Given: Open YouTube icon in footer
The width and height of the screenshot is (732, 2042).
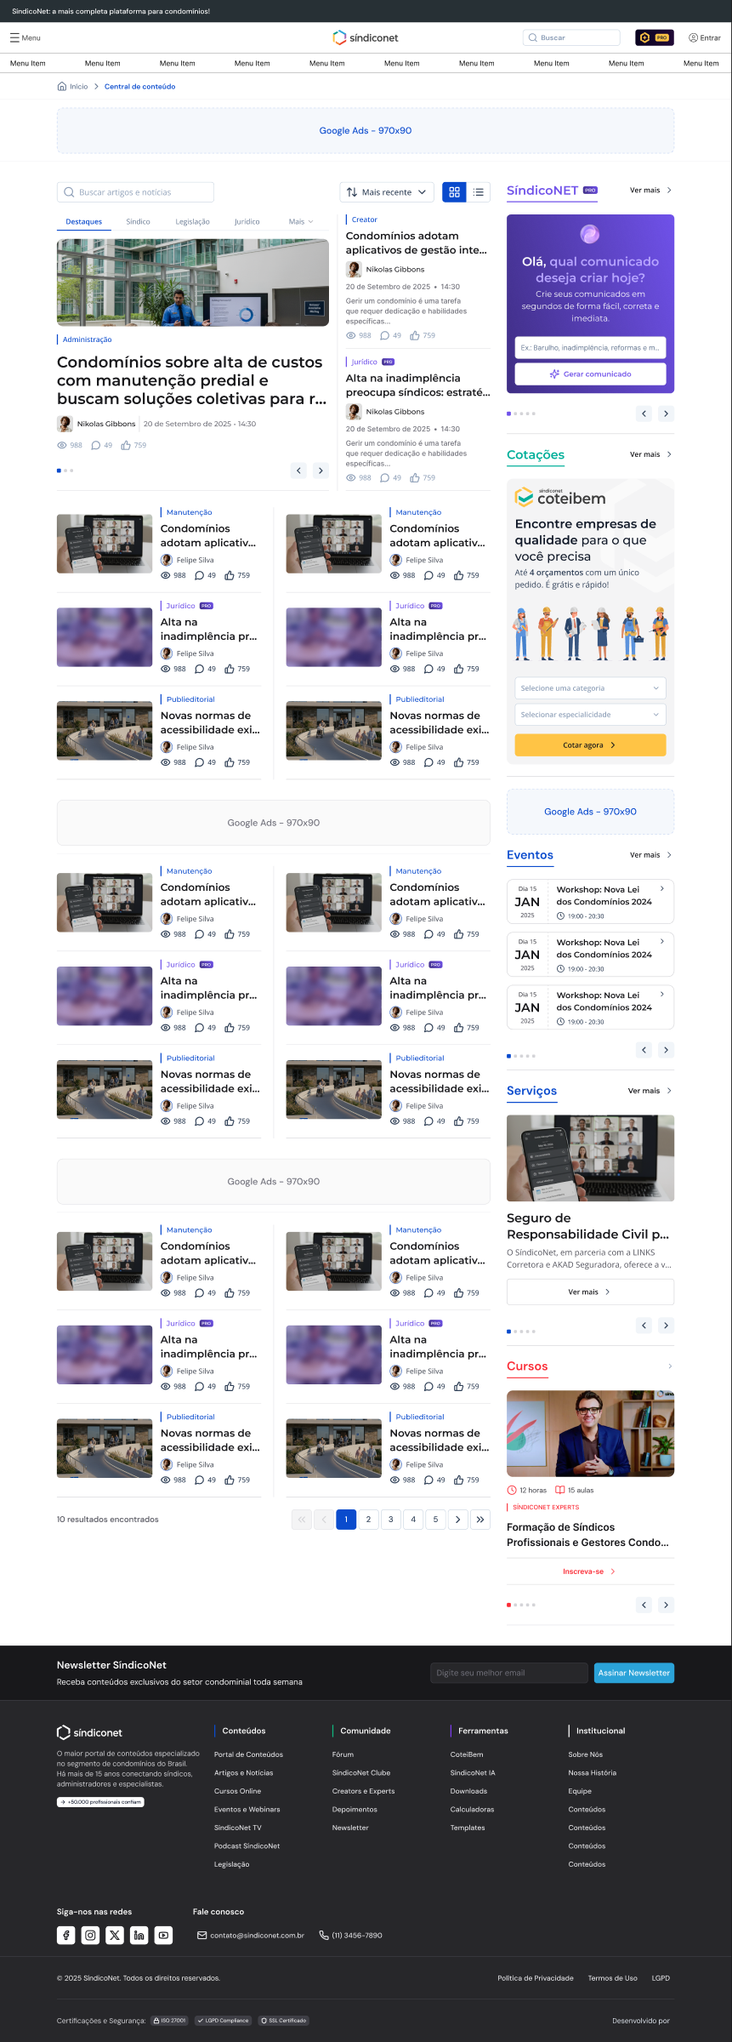Looking at the screenshot, I should tap(164, 1935).
